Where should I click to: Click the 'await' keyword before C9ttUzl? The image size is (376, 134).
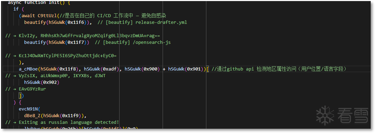click(29, 16)
